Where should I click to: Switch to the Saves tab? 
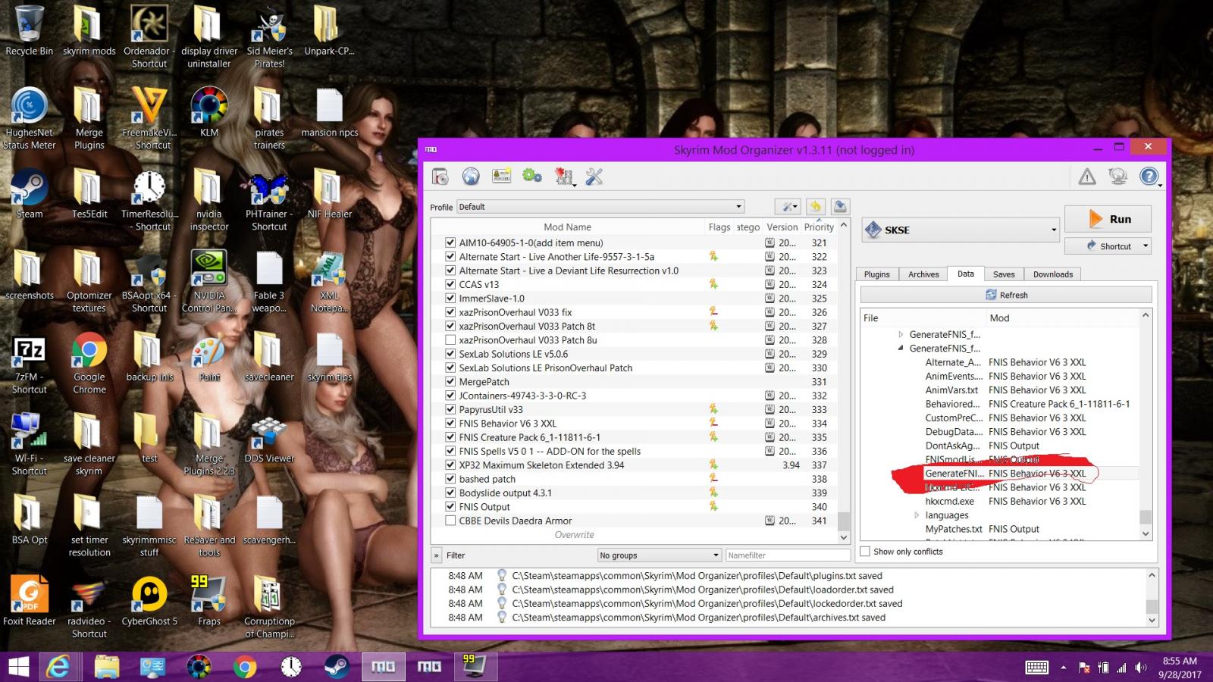(x=1004, y=274)
